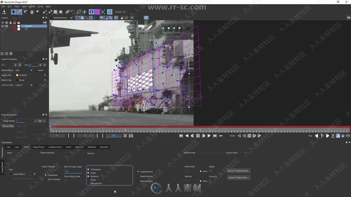Toggle tracking cog for Layer 8
This screenshot has height=197, width=351.
7,26
